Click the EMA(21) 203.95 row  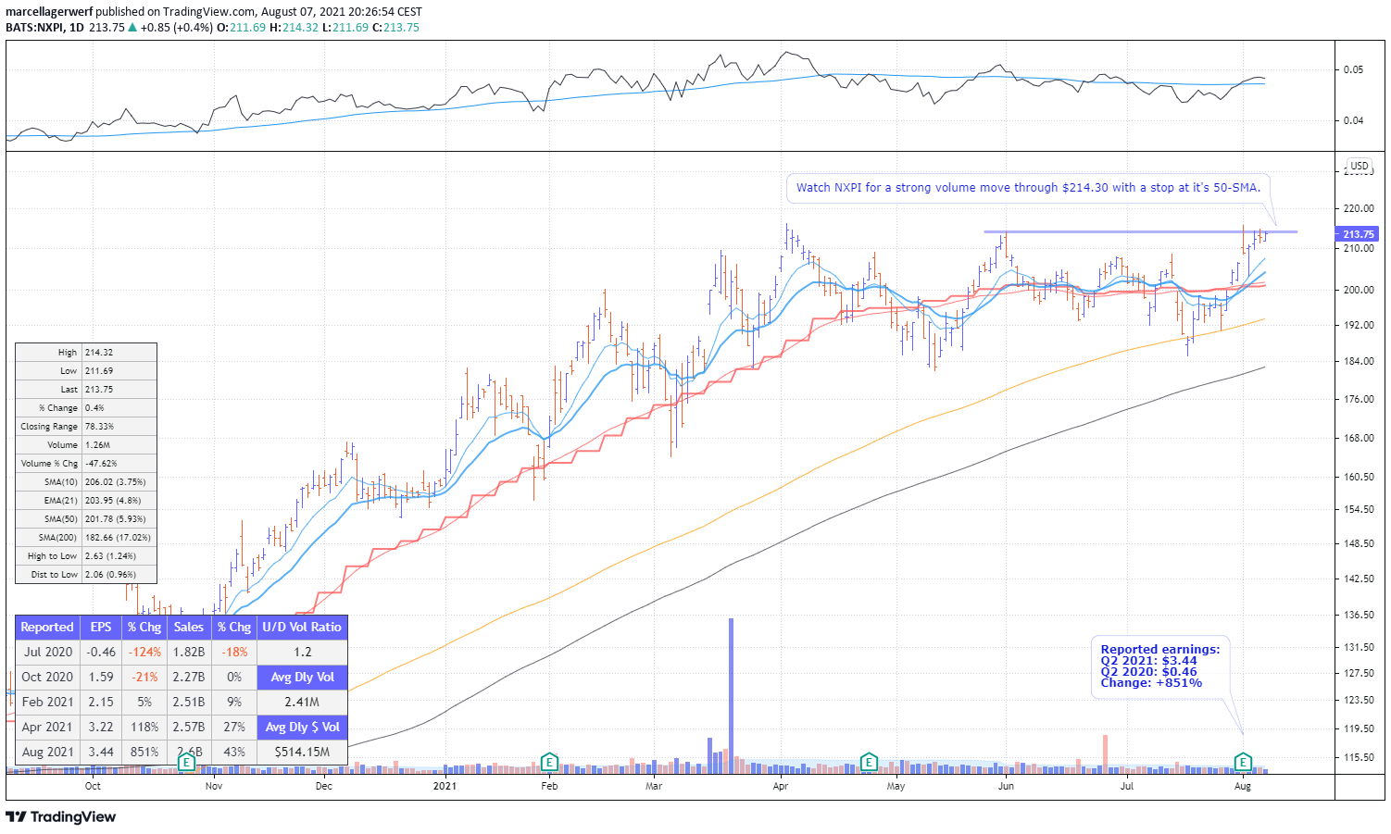click(x=86, y=501)
